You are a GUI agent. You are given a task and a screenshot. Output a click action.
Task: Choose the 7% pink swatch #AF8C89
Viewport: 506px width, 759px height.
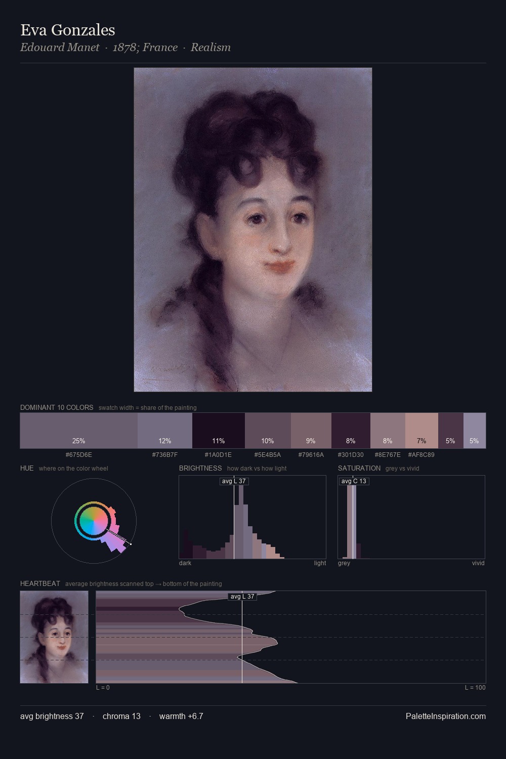[x=421, y=431]
